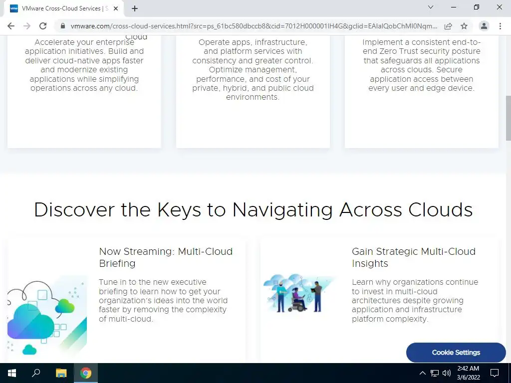Open Windows notification center
Viewport: 511px width, 383px height.
[495, 373]
